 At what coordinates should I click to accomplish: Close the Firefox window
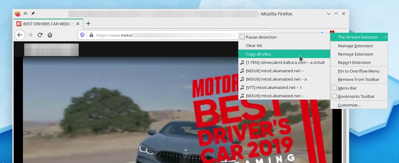344,14
